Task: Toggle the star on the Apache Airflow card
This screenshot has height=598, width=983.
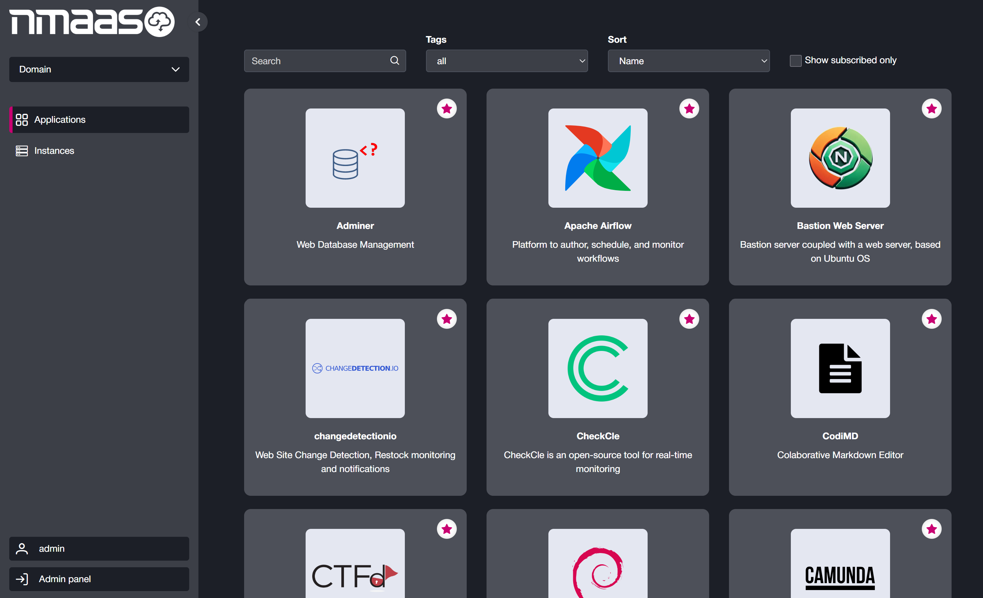Action: click(689, 108)
